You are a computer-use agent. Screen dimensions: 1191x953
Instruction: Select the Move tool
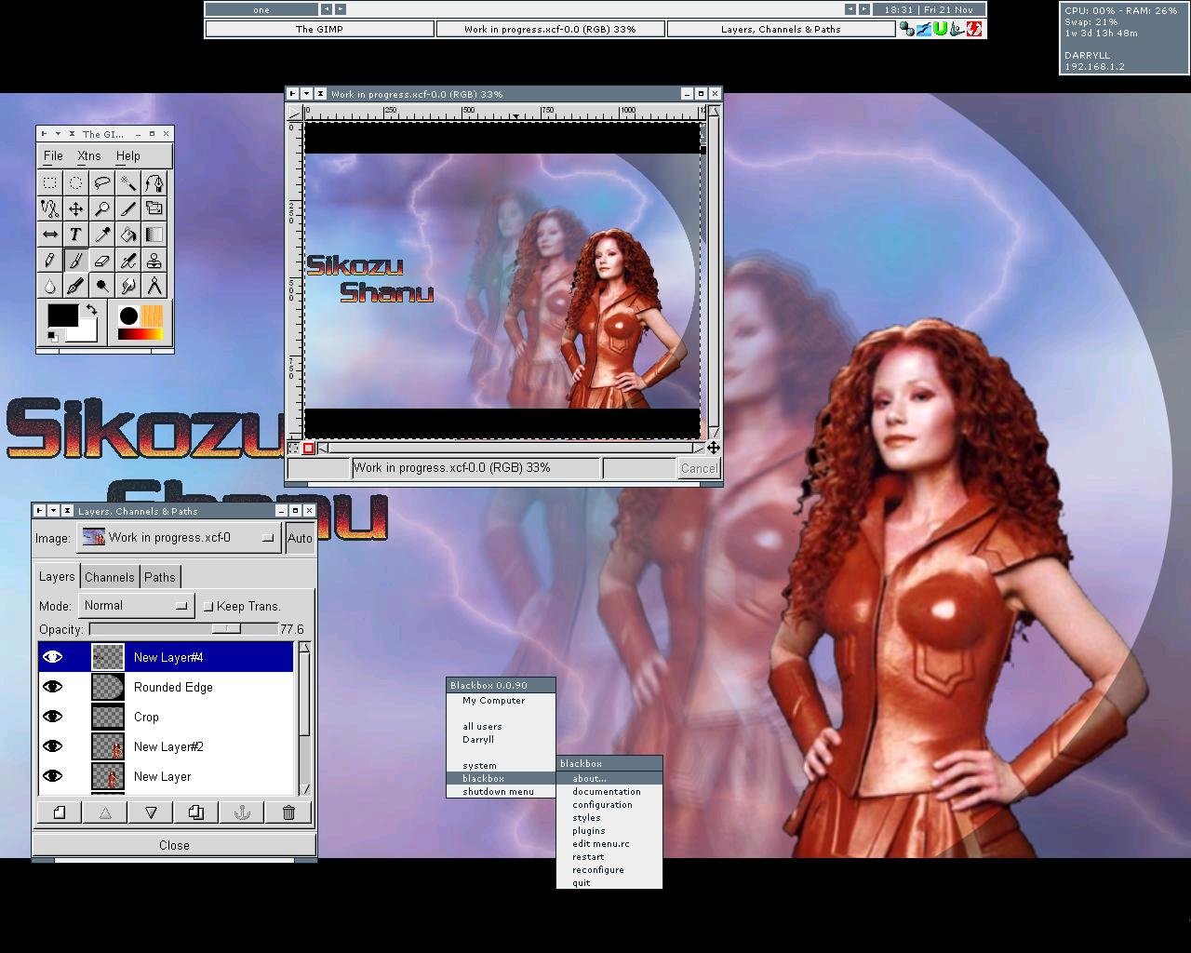[76, 208]
